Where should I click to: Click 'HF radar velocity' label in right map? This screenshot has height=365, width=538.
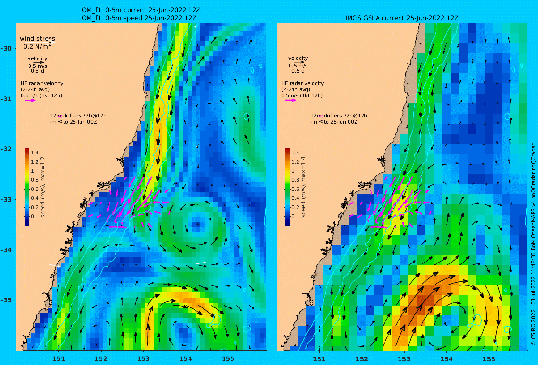[x=302, y=83]
